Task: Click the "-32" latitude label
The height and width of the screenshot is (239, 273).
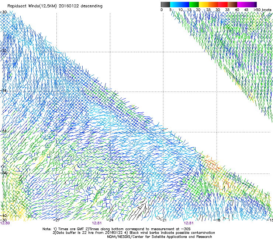Action: point(3,51)
